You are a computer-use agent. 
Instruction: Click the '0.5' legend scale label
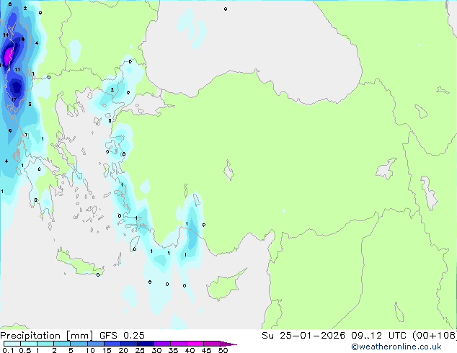point(25,350)
